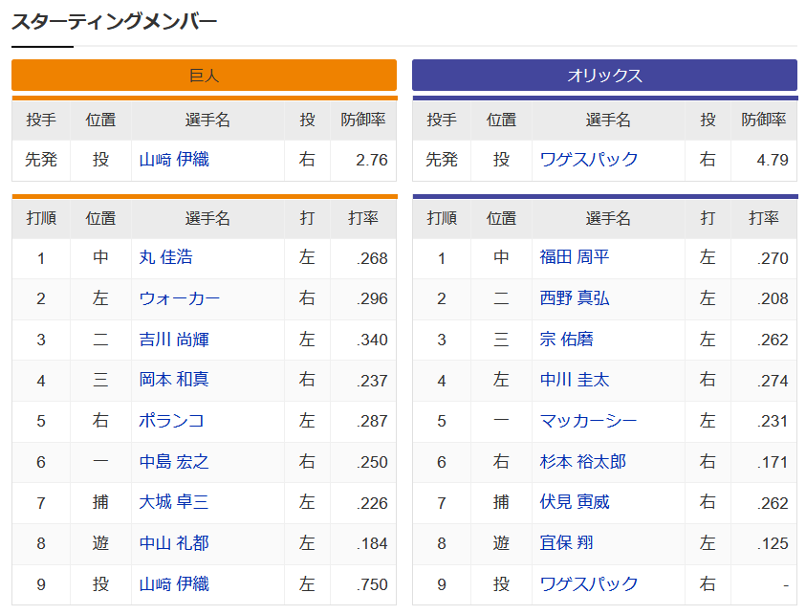
Task: Click 打率 header in Orix batting table
Action: pyautogui.click(x=763, y=218)
